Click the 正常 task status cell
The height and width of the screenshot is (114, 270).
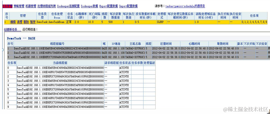point(70,22)
